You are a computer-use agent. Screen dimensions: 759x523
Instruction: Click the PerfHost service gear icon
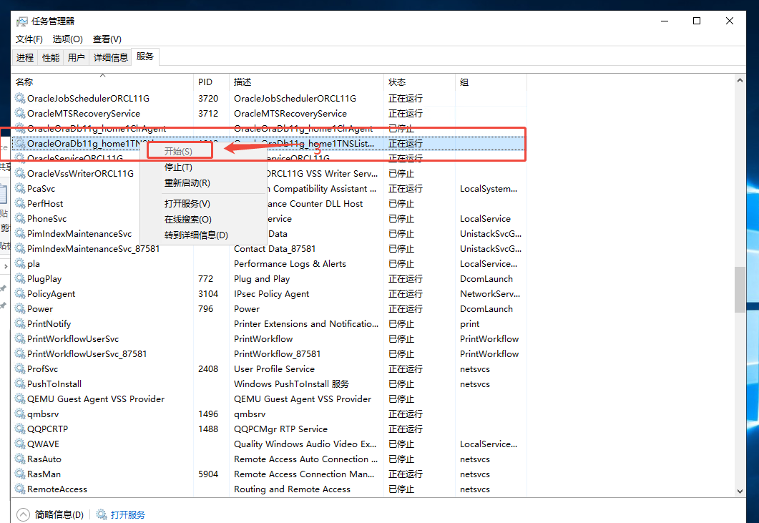[x=20, y=203]
